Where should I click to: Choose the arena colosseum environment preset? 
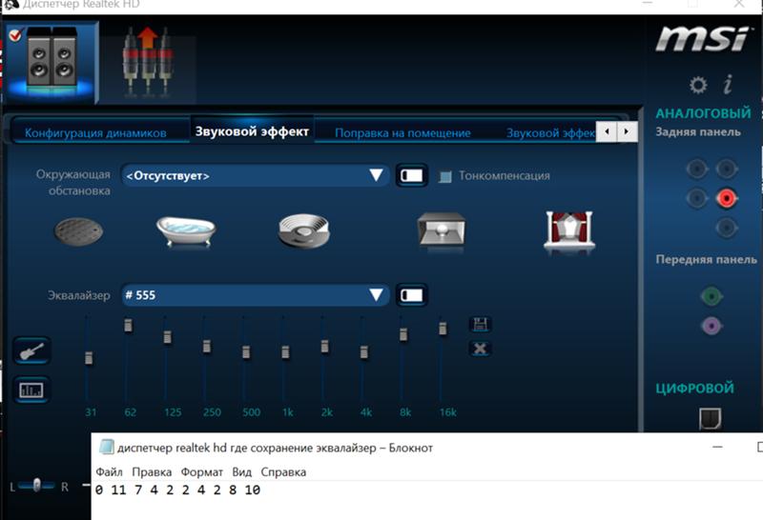pos(304,230)
